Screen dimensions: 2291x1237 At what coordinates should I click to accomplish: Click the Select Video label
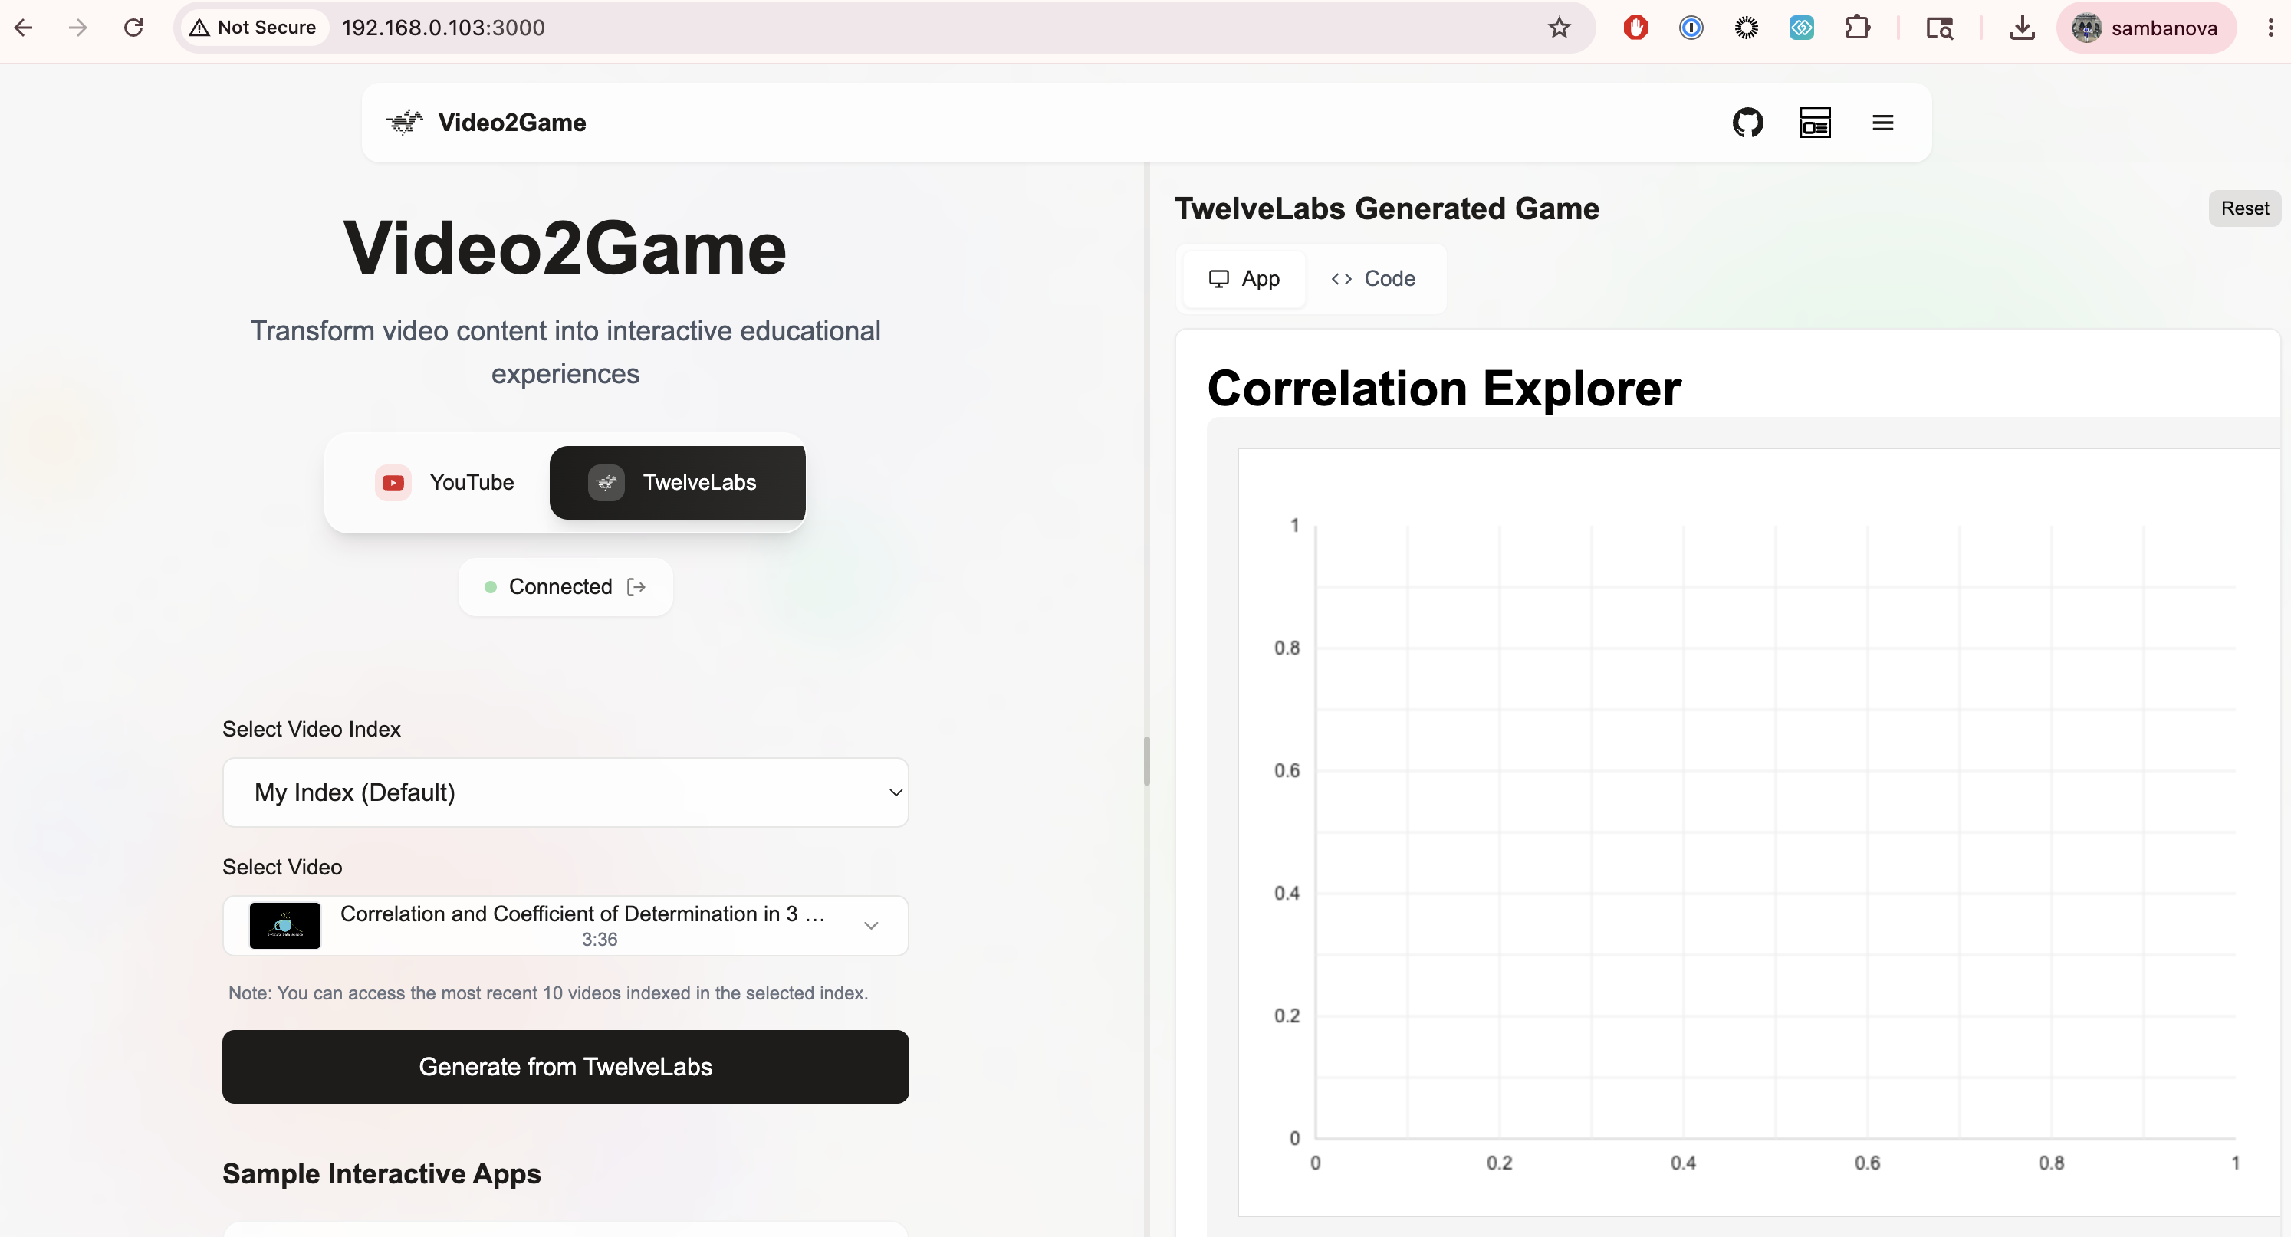click(x=282, y=867)
